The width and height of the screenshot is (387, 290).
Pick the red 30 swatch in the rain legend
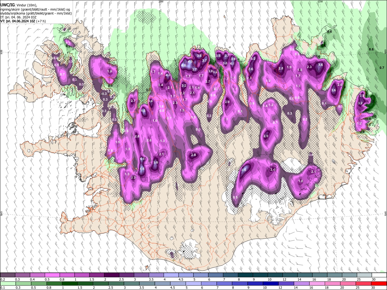pos(379,284)
